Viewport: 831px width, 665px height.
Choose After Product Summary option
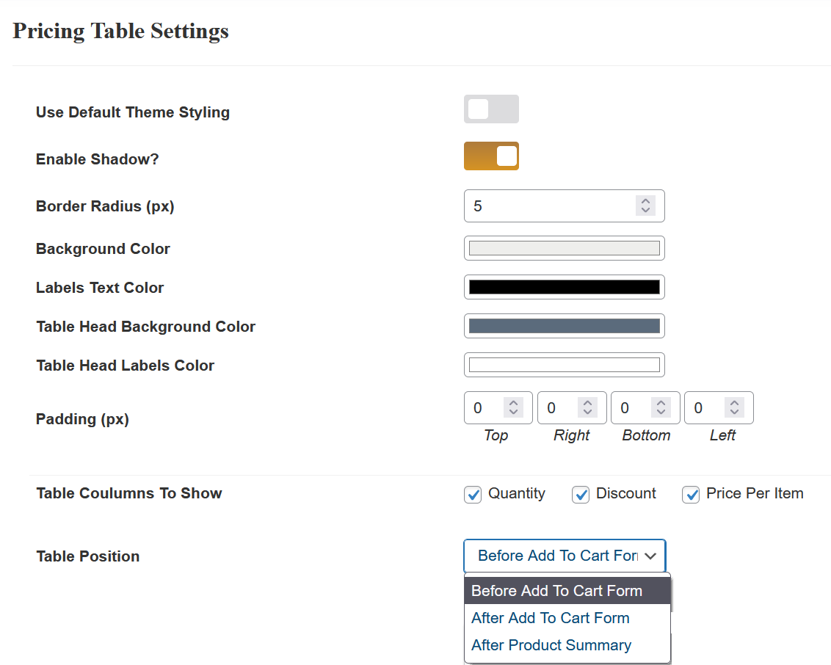(567, 645)
